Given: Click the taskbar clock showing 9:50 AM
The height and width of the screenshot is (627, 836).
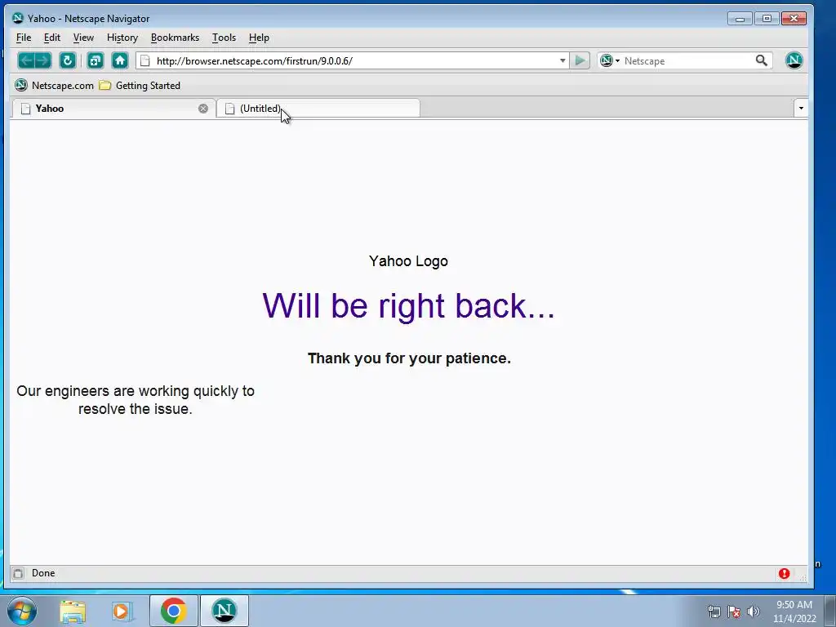Looking at the screenshot, I should (794, 611).
